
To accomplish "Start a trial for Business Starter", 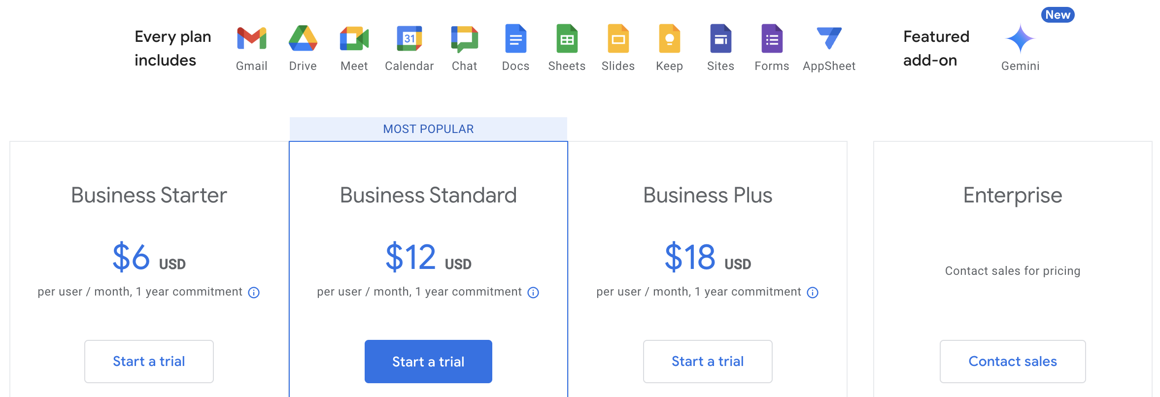I will [148, 361].
